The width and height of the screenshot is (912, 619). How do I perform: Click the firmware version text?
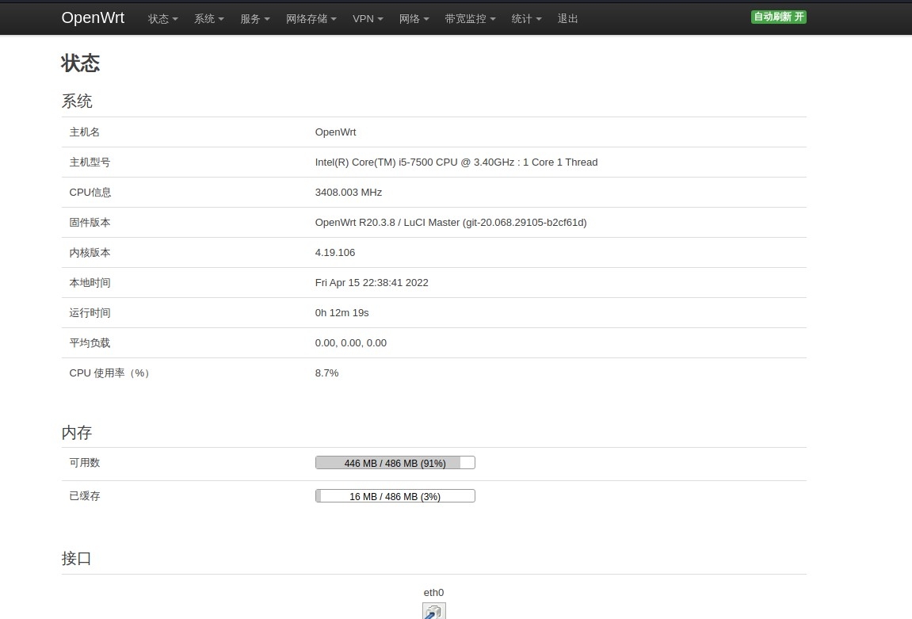450,223
